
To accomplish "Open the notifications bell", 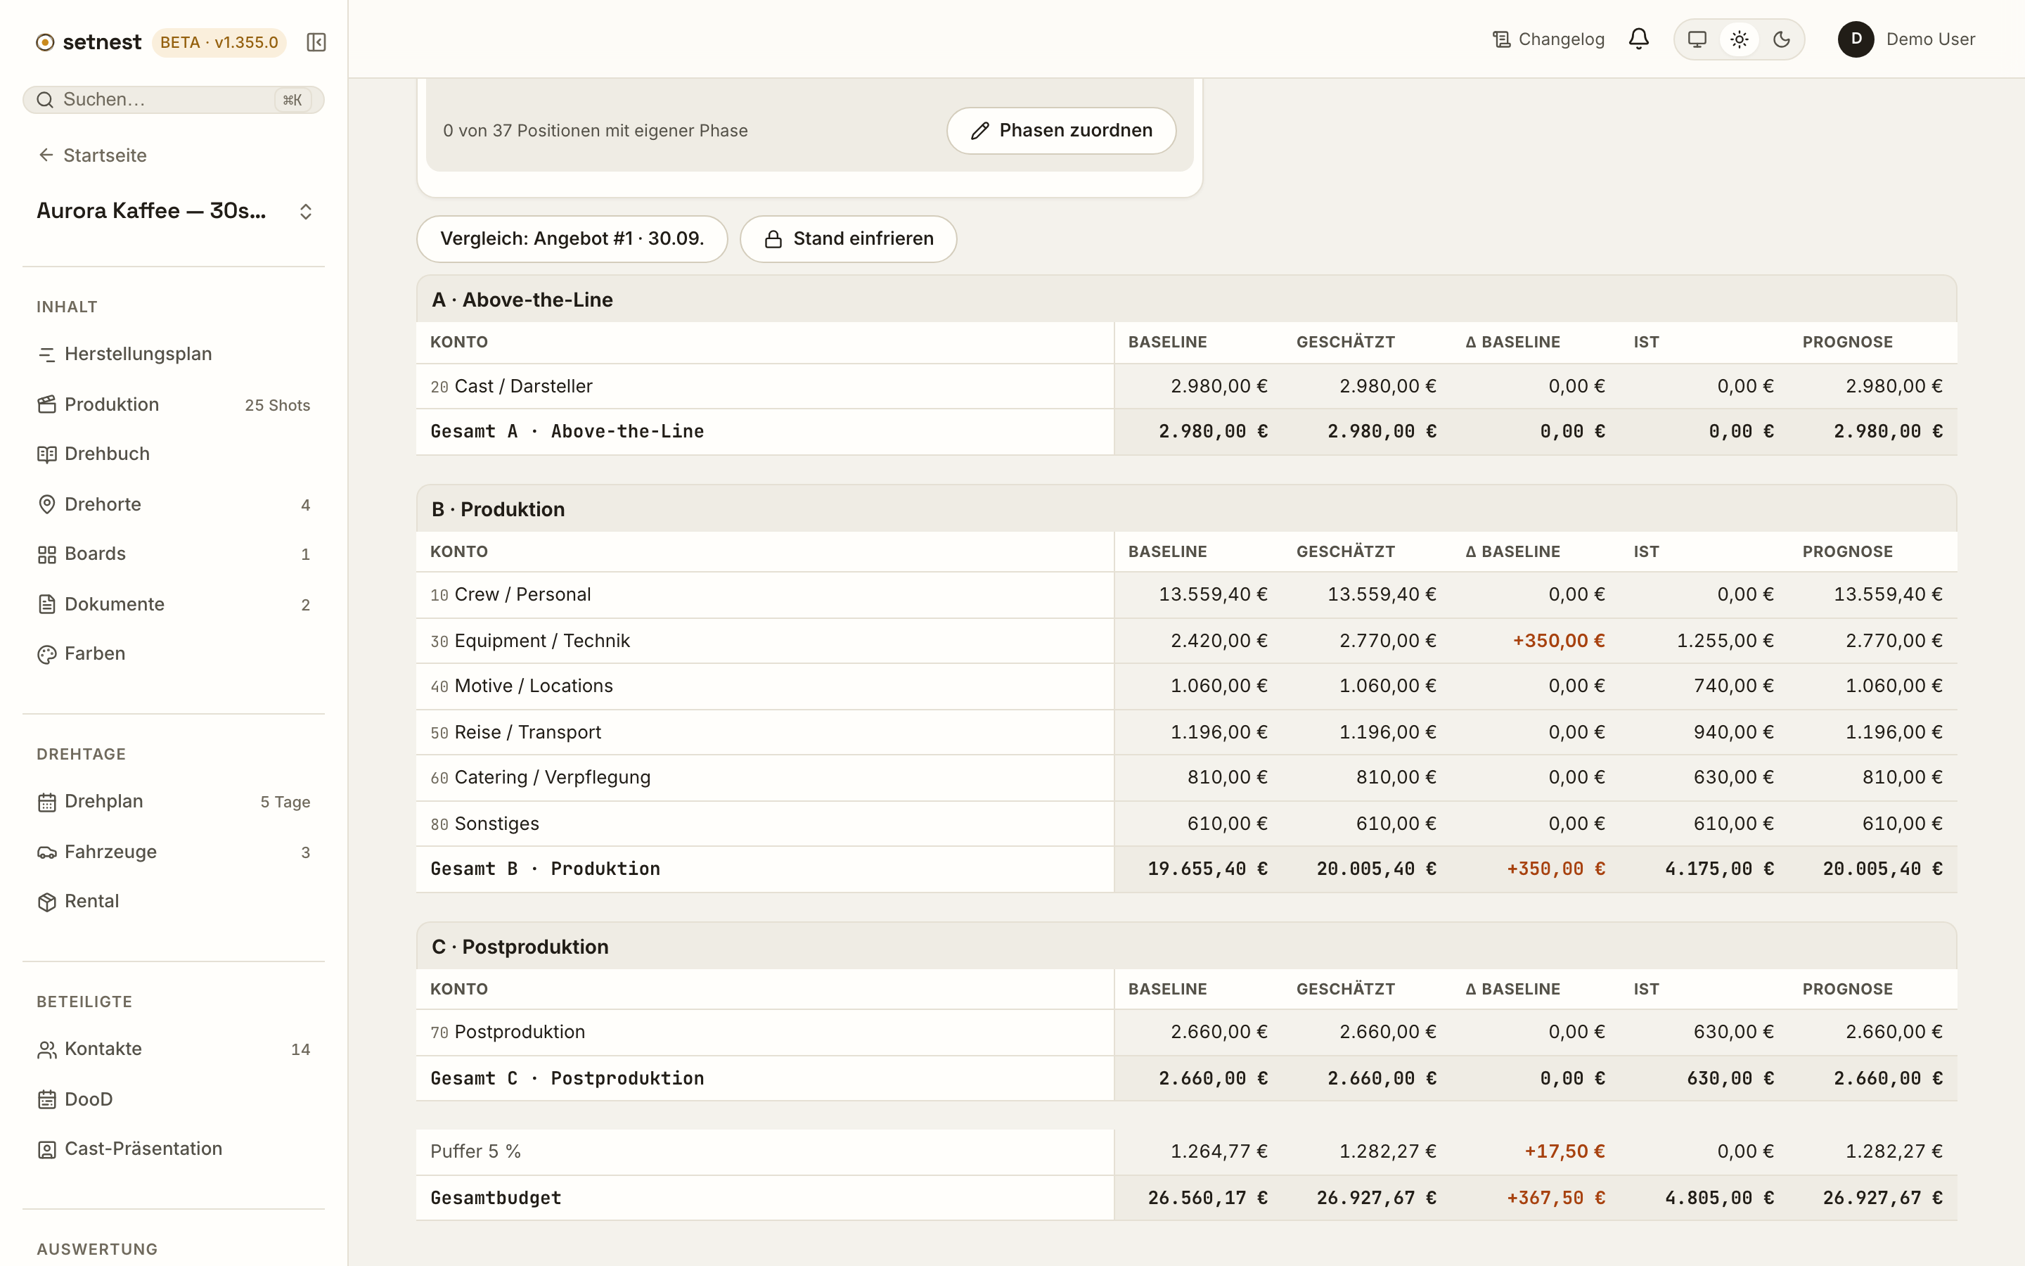I will click(x=1638, y=39).
